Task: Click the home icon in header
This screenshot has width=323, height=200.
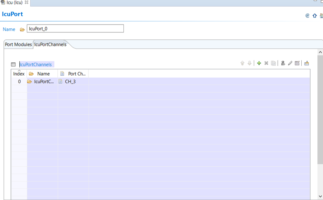Action: coord(321,16)
